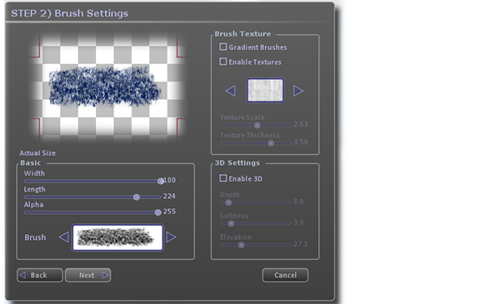
Task: Click the brush stroke thumbnail in the Basic panel
Action: pos(117,237)
